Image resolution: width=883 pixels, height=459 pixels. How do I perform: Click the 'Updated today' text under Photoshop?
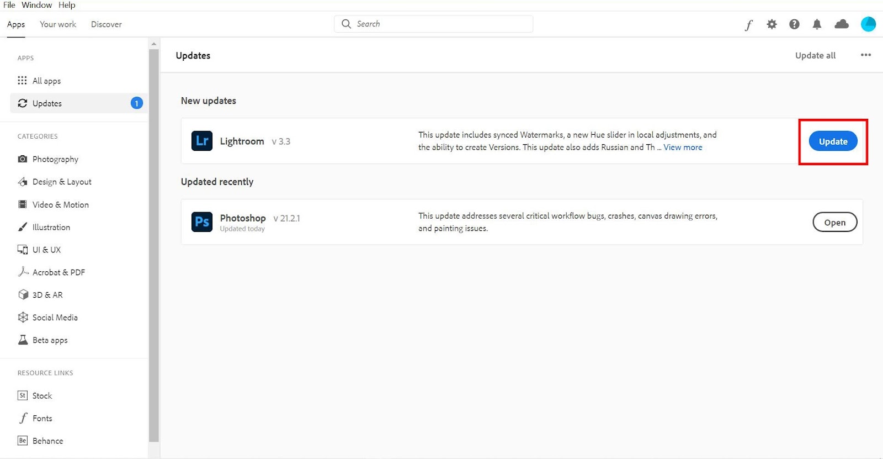[242, 229]
